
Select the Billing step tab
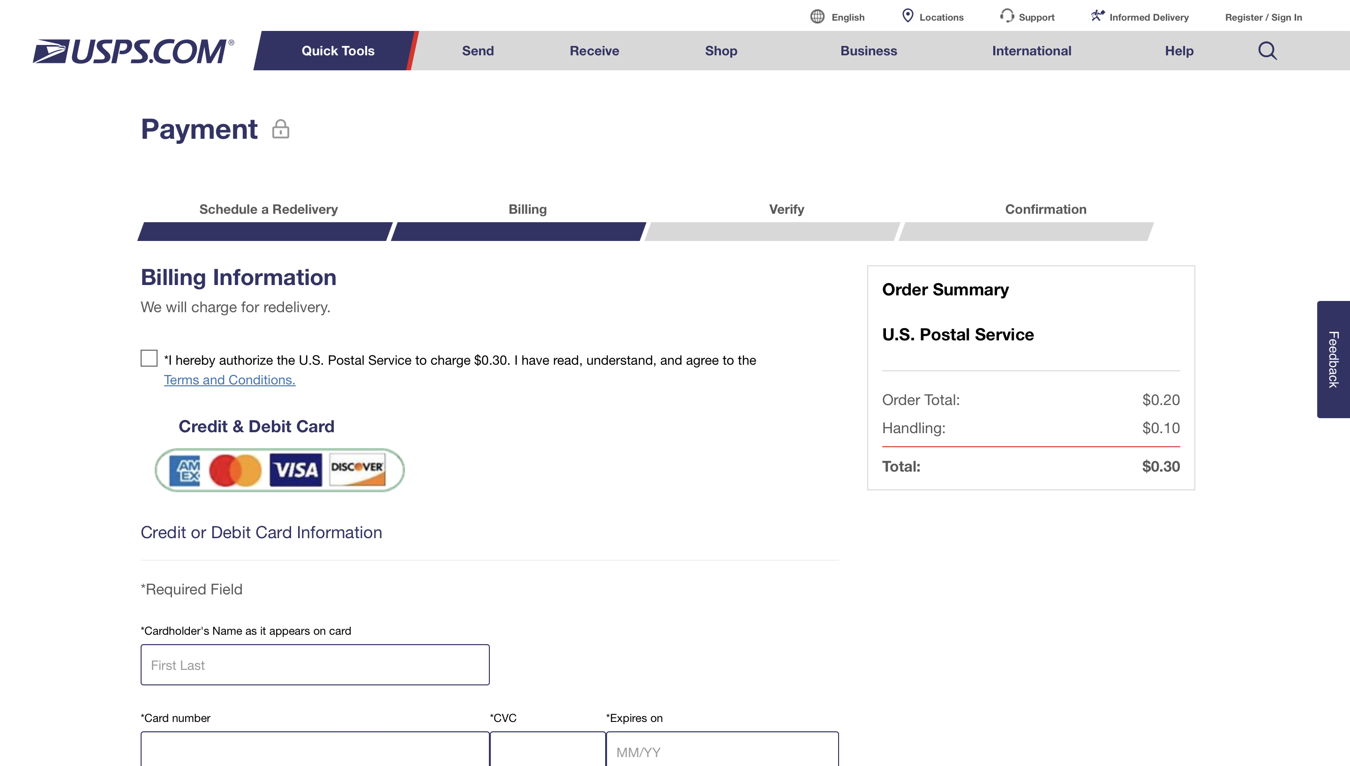pos(527,208)
